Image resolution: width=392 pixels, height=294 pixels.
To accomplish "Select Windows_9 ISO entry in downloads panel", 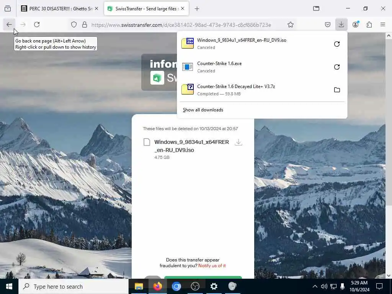I will (254, 44).
